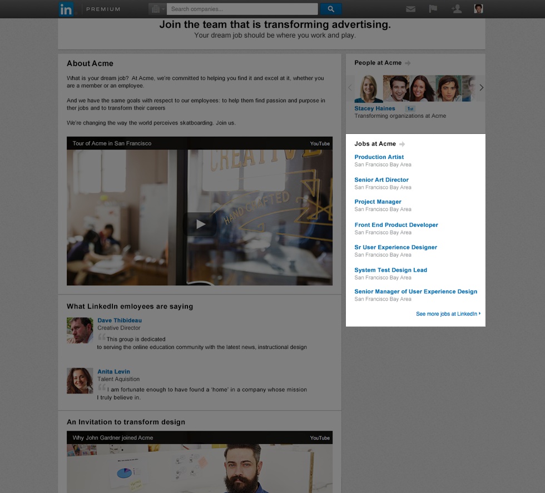Follow See more jobs at LinkedIn
Image resolution: width=545 pixels, height=493 pixels.
pos(448,313)
